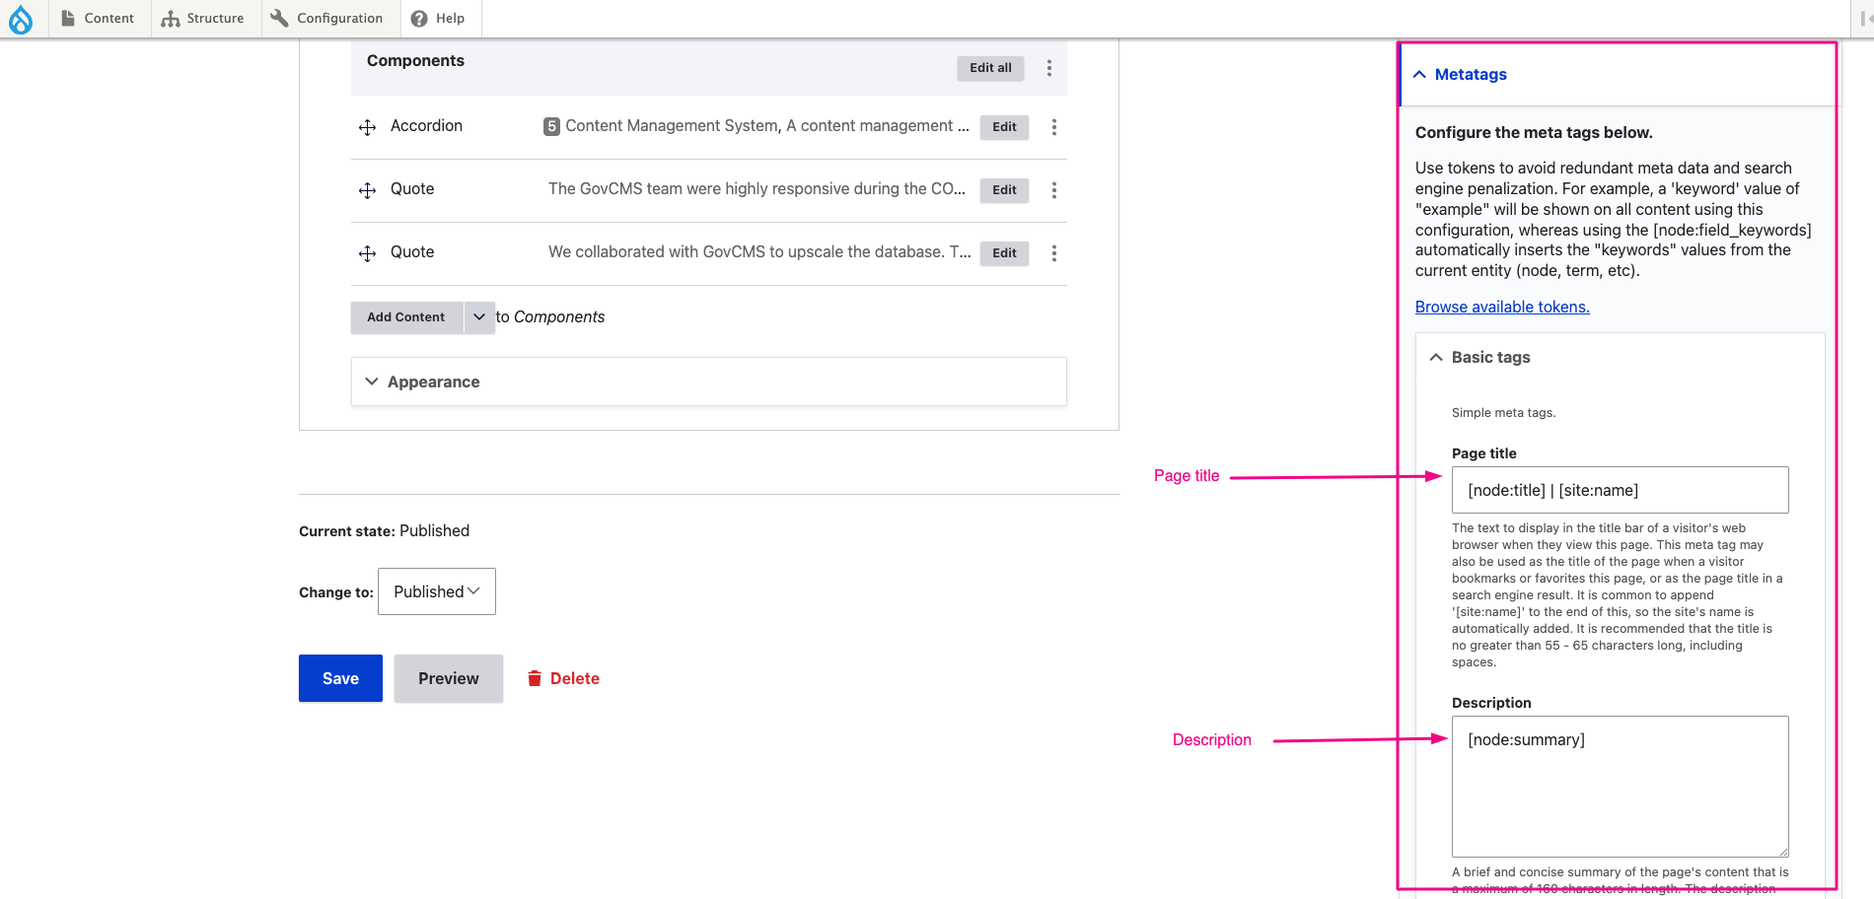Open kebab menu for Accordion component
This screenshot has height=899, width=1874.
click(x=1053, y=127)
